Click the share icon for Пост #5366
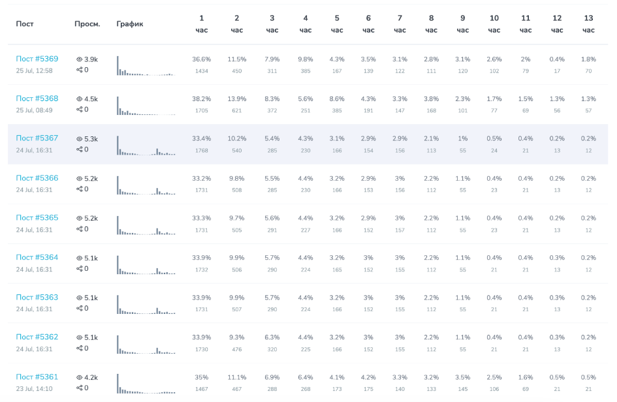 point(79,189)
